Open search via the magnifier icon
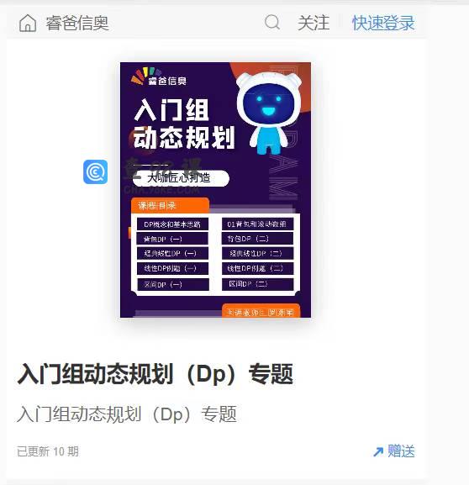 point(272,22)
